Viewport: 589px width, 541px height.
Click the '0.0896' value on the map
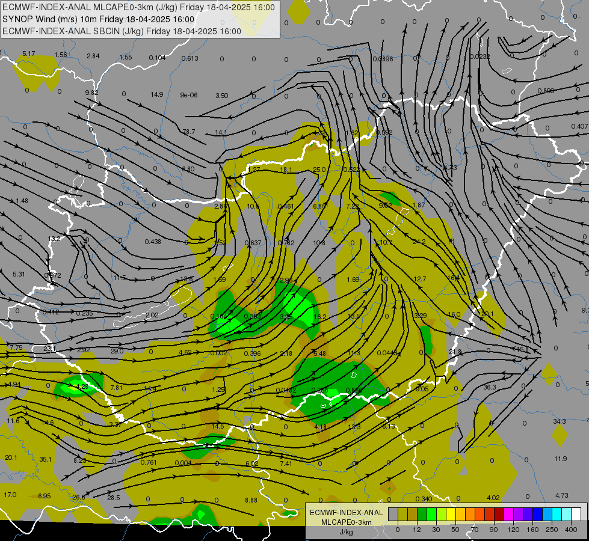click(383, 59)
